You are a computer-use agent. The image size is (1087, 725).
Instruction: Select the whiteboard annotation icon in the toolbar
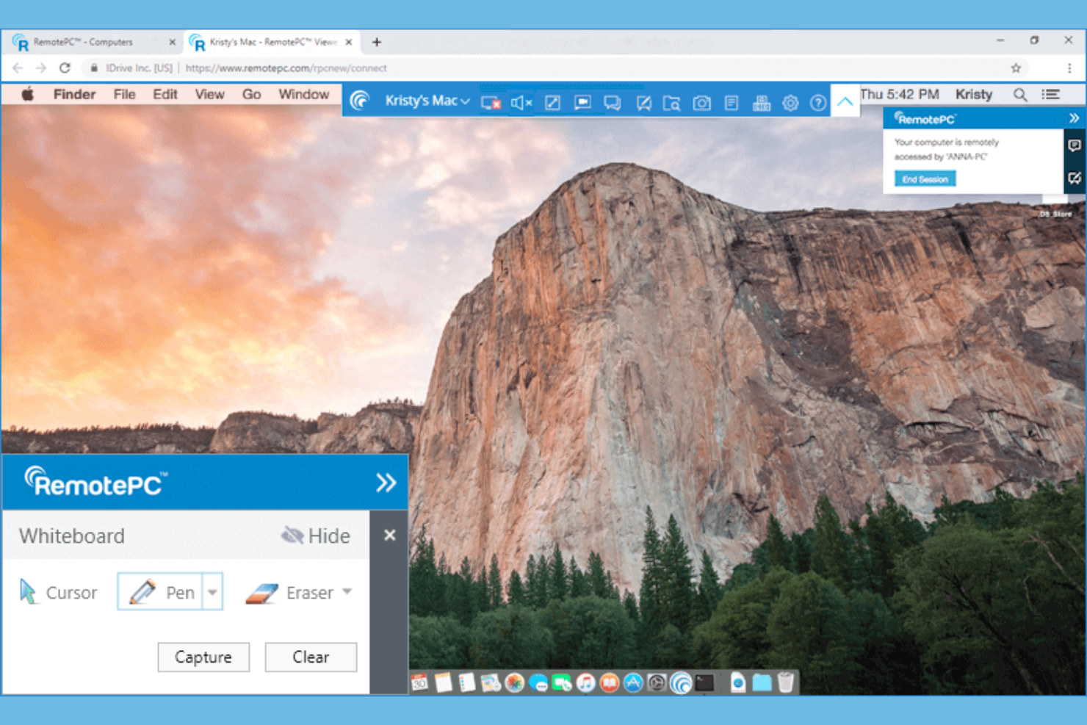coord(644,103)
